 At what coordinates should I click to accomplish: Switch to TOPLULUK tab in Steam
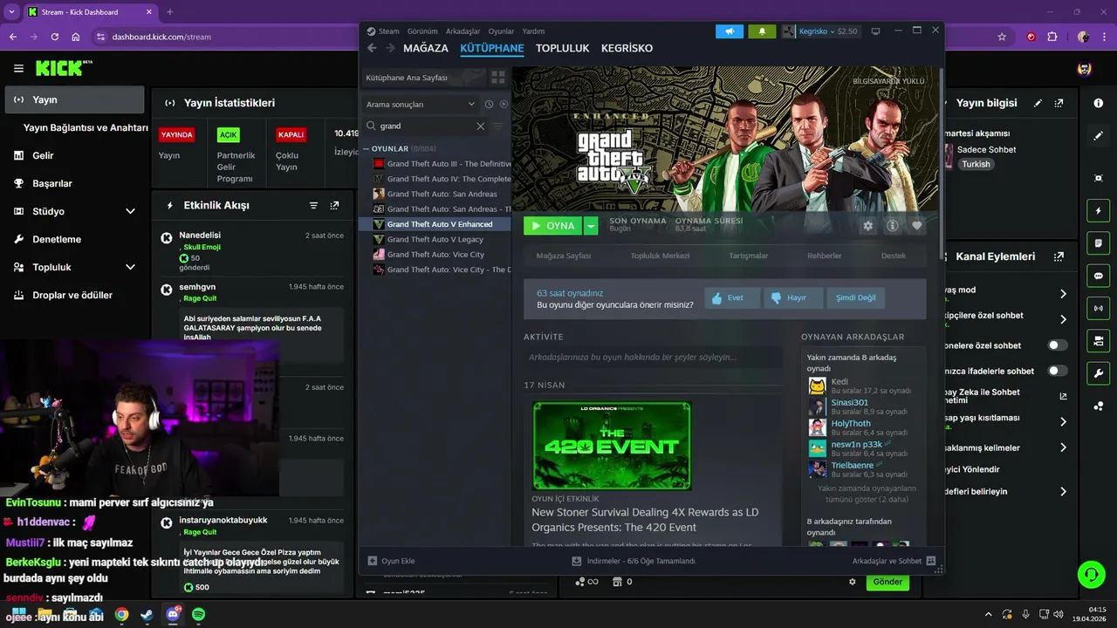point(563,48)
